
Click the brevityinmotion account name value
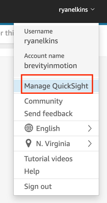(51, 65)
